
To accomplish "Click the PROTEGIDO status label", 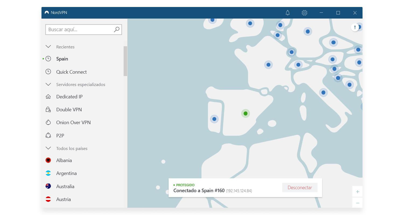I will pyautogui.click(x=185, y=185).
